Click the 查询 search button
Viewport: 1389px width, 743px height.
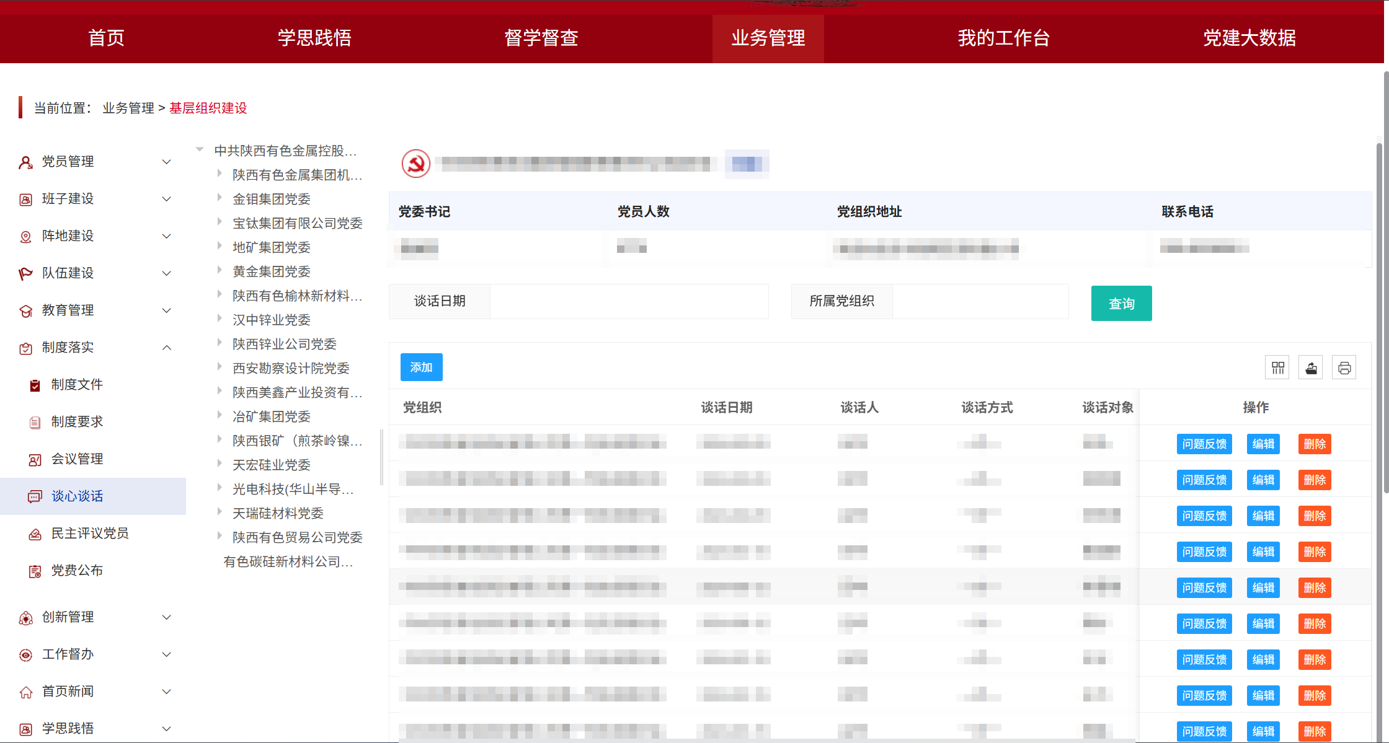click(x=1121, y=303)
